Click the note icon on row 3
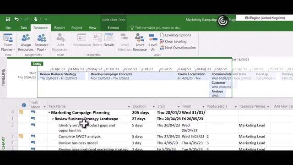This screenshot has width=293, height=165. (21, 136)
